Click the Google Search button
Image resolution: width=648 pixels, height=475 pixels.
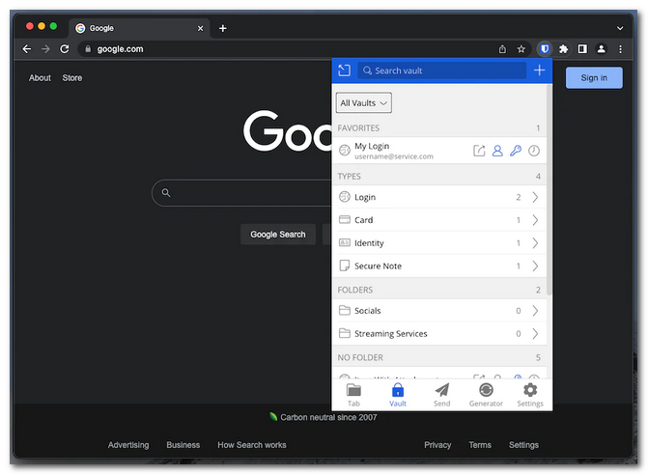pos(278,235)
